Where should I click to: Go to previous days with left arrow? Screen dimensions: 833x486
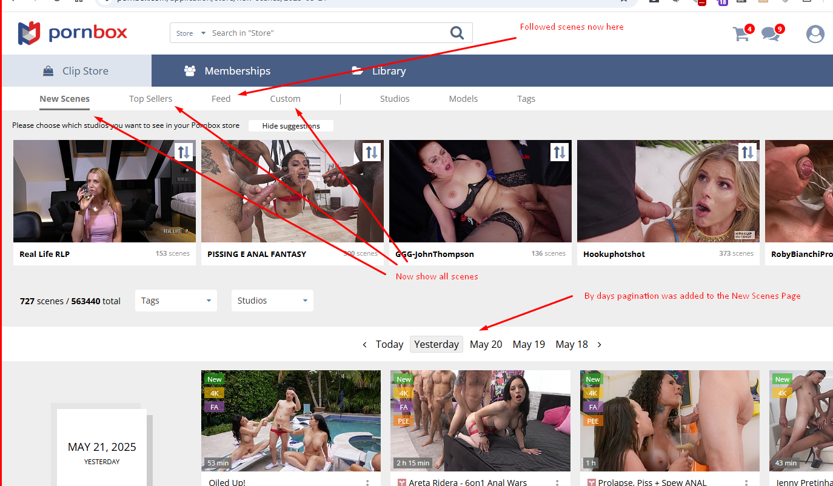pos(364,344)
